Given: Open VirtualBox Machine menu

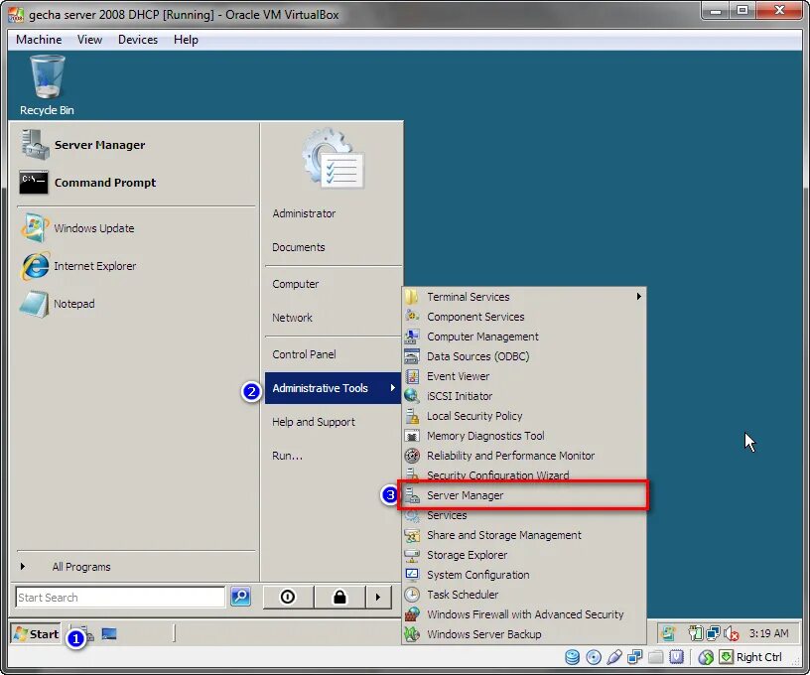Looking at the screenshot, I should [39, 40].
